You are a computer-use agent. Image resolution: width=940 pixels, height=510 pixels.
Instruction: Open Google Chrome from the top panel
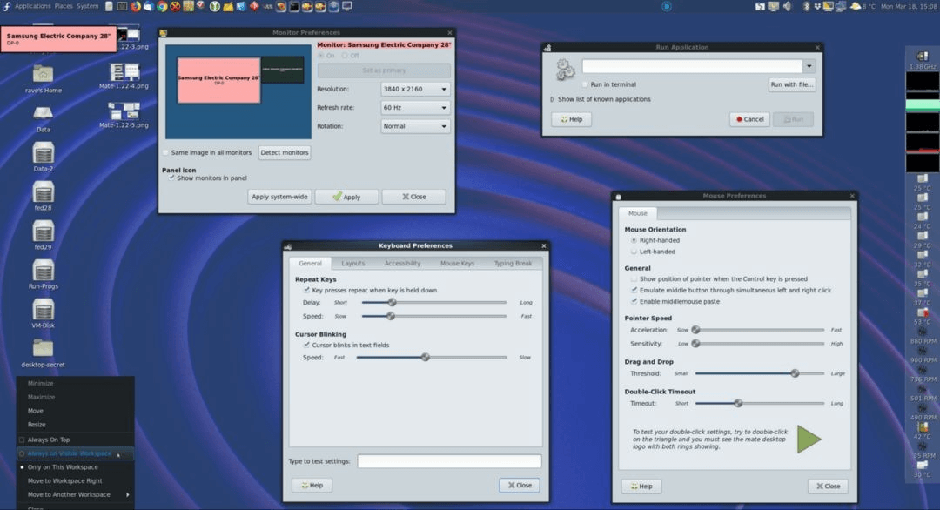[x=162, y=6]
